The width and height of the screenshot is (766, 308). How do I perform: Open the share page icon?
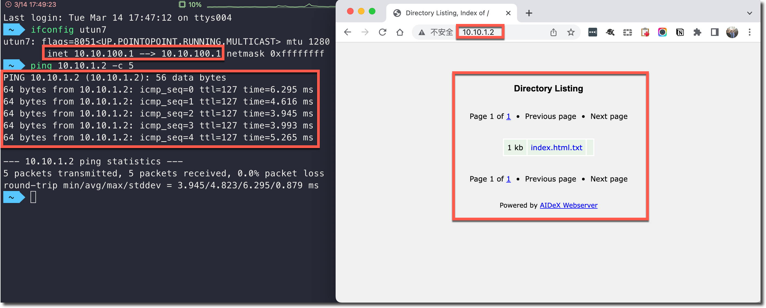pyautogui.click(x=553, y=32)
